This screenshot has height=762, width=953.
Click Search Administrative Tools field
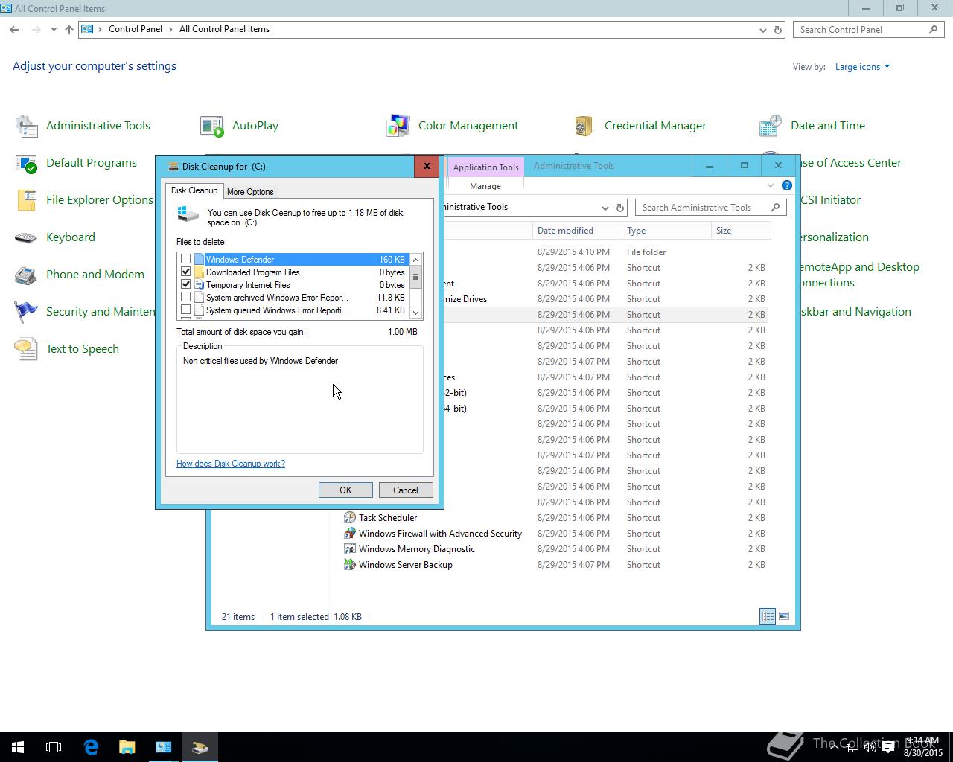[710, 208]
